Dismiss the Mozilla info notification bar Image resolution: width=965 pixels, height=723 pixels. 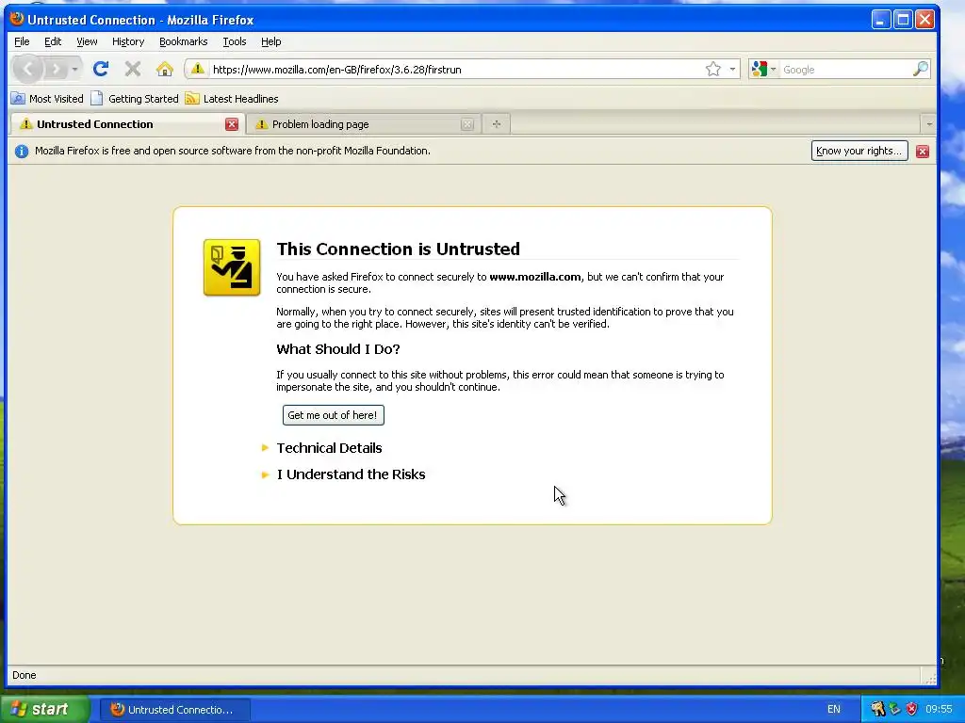tap(922, 152)
